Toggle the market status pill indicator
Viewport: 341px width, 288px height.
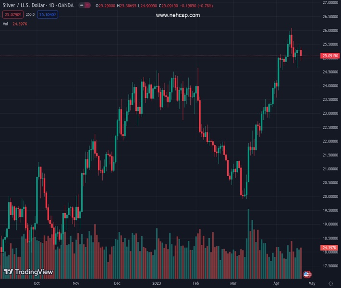tap(85, 6)
